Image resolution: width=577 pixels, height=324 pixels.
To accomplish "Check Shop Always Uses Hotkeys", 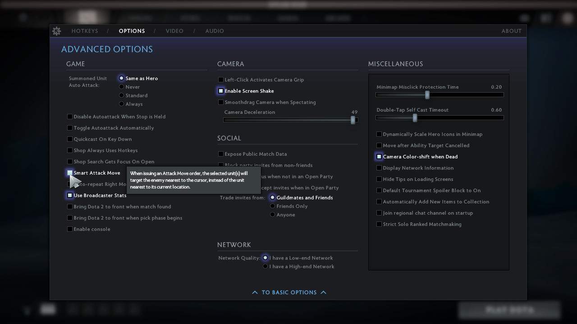I will click(70, 150).
